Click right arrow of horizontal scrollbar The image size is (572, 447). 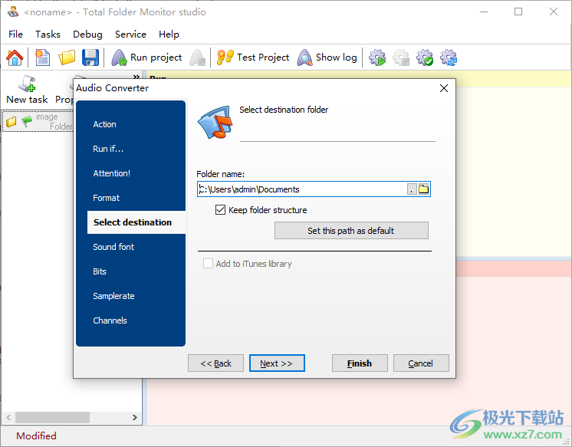coord(135,417)
